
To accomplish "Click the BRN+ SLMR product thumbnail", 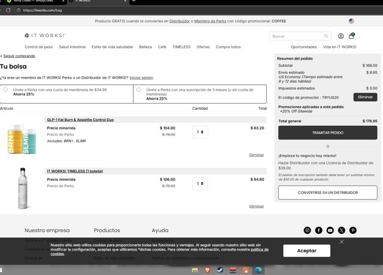I will 22,139.
